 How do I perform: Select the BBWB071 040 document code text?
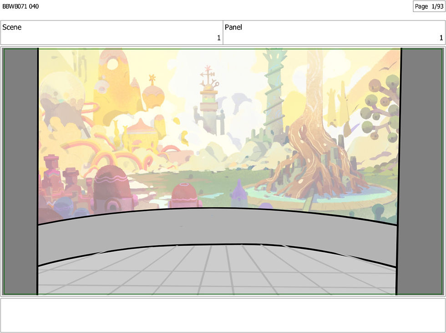20,6
